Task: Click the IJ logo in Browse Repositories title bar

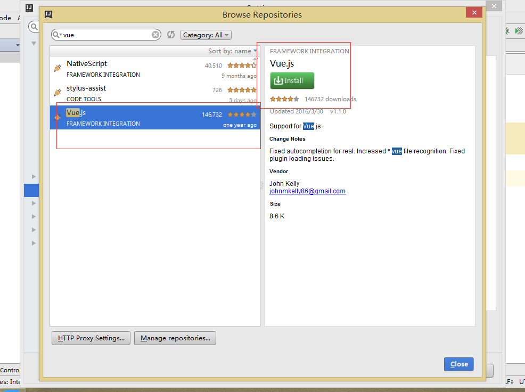Action: (x=48, y=14)
